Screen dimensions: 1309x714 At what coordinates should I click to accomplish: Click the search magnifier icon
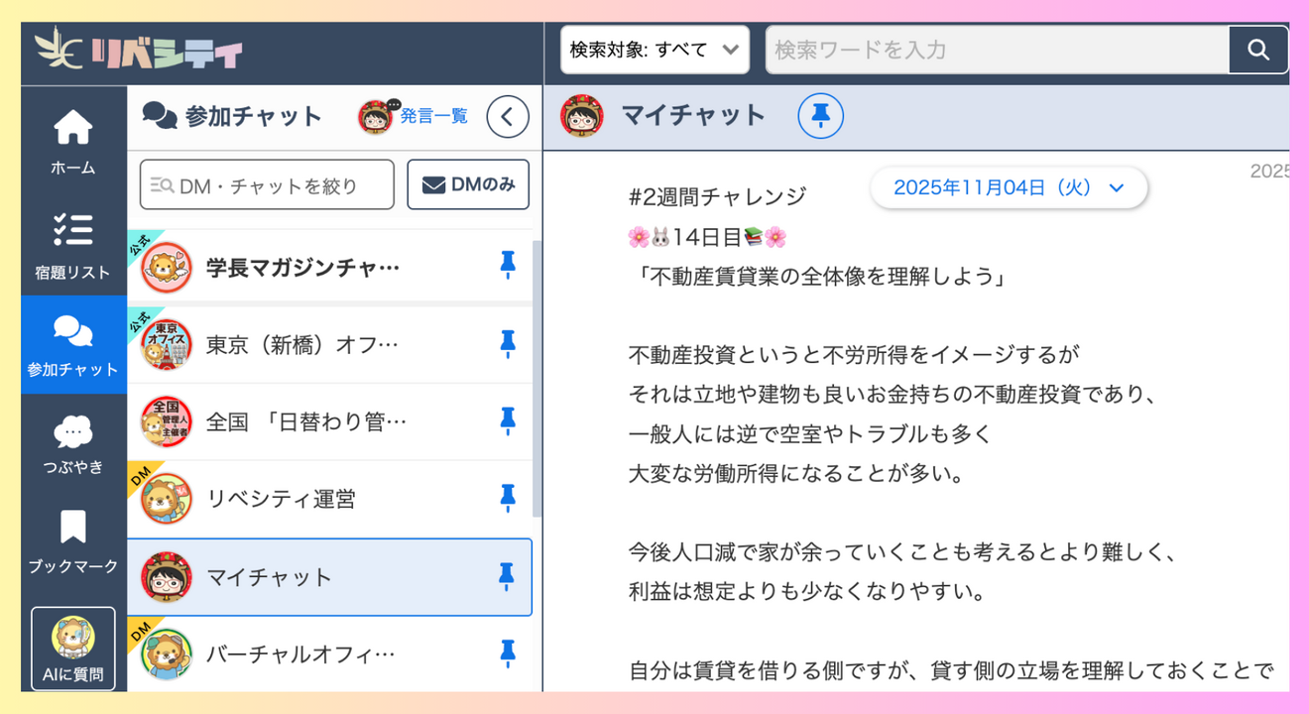pyautogui.click(x=1258, y=50)
